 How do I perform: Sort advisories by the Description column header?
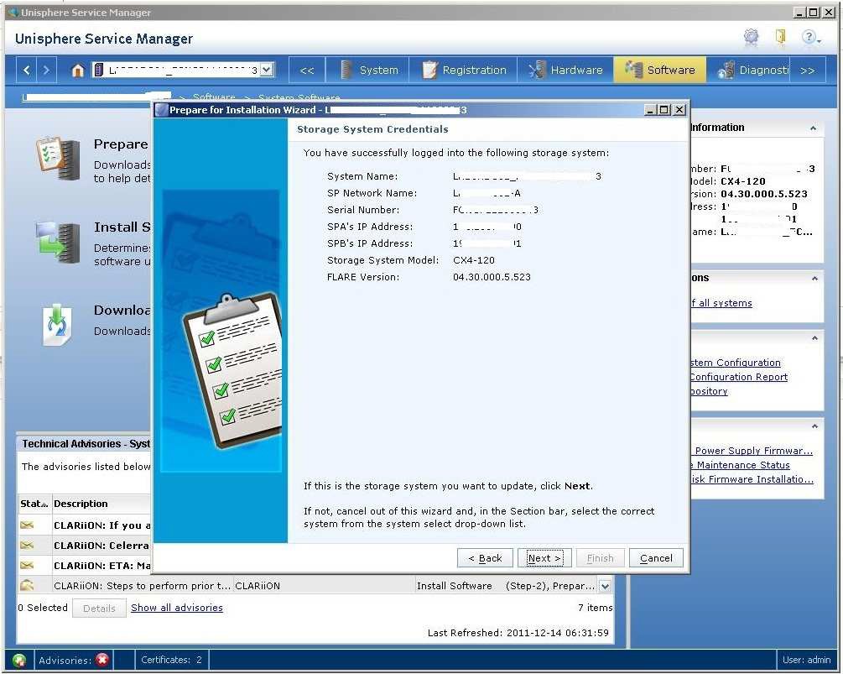pyautogui.click(x=101, y=504)
